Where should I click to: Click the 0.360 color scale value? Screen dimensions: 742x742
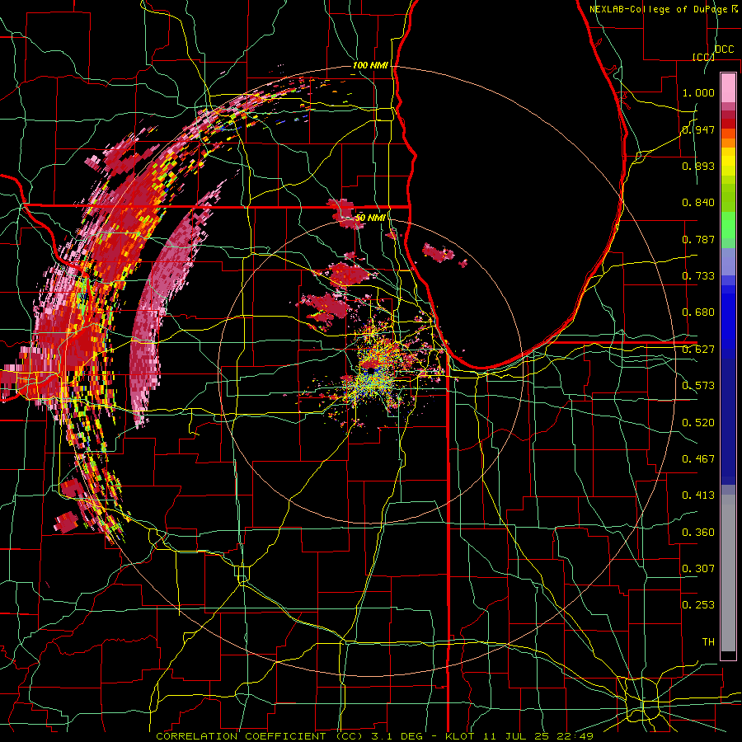[x=698, y=533]
